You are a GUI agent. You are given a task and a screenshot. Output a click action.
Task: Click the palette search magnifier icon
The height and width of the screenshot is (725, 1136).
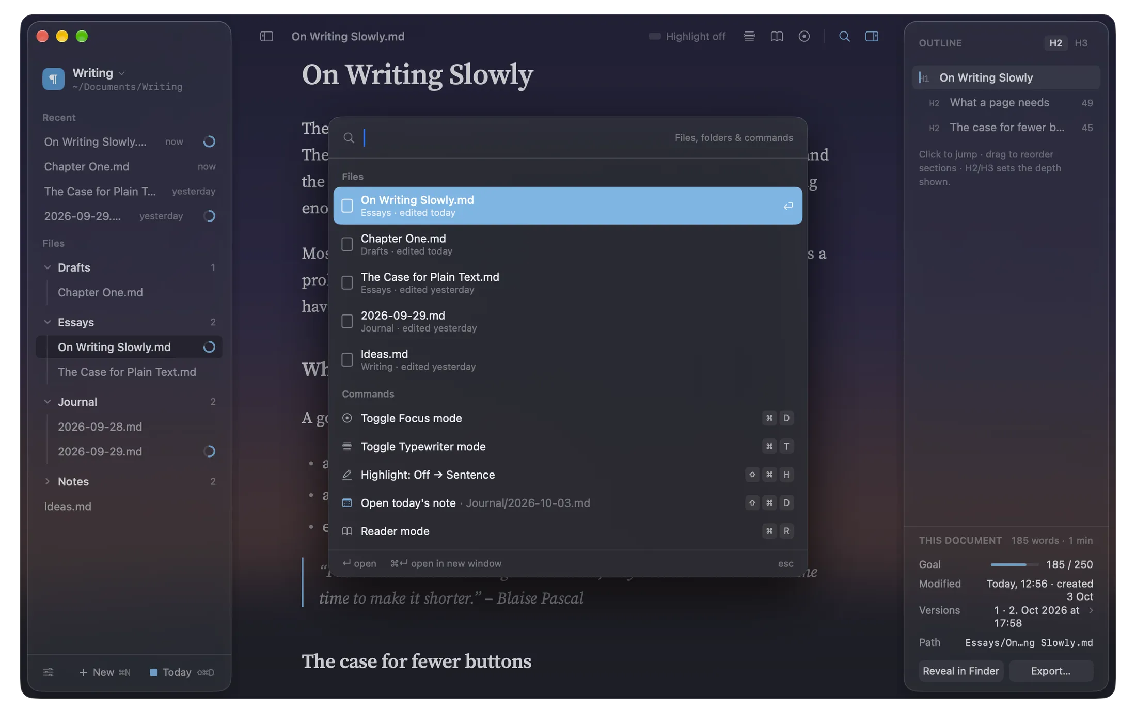(349, 138)
